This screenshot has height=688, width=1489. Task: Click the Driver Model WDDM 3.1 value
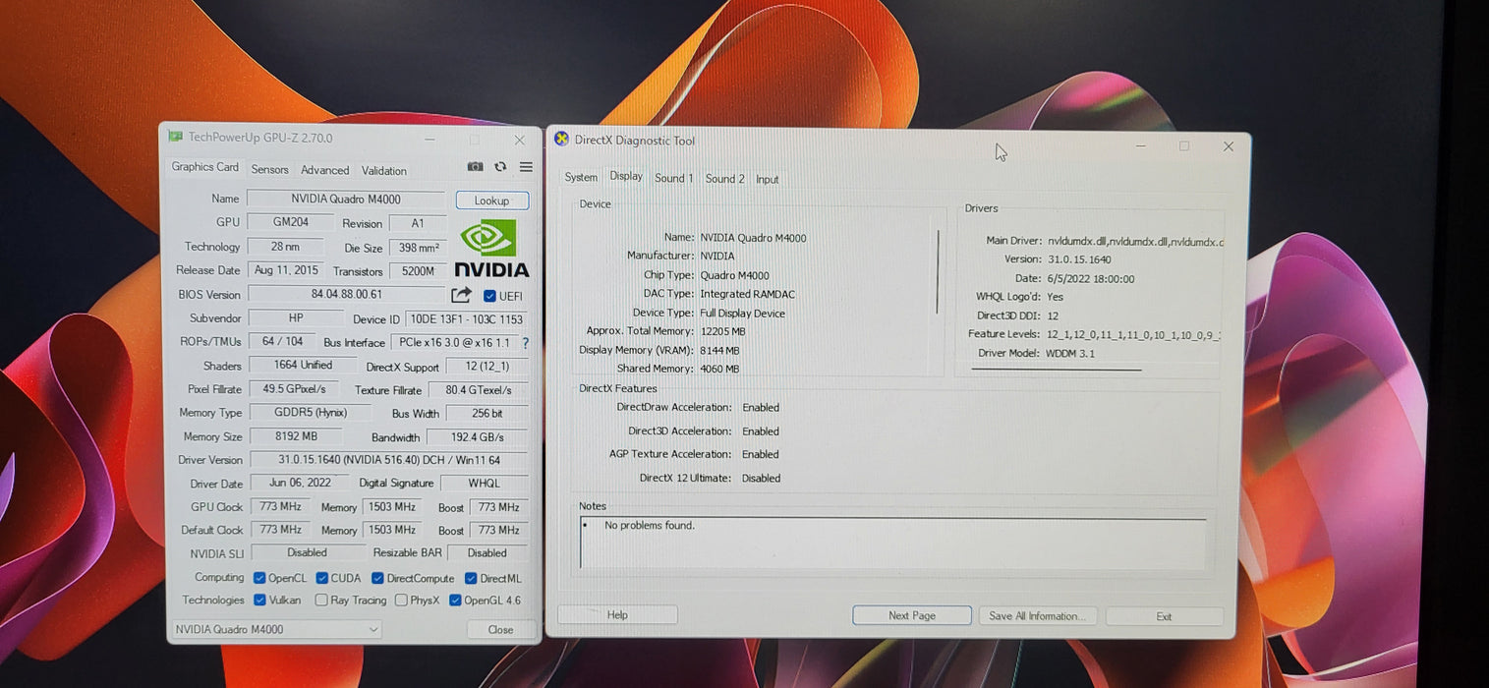(1071, 353)
